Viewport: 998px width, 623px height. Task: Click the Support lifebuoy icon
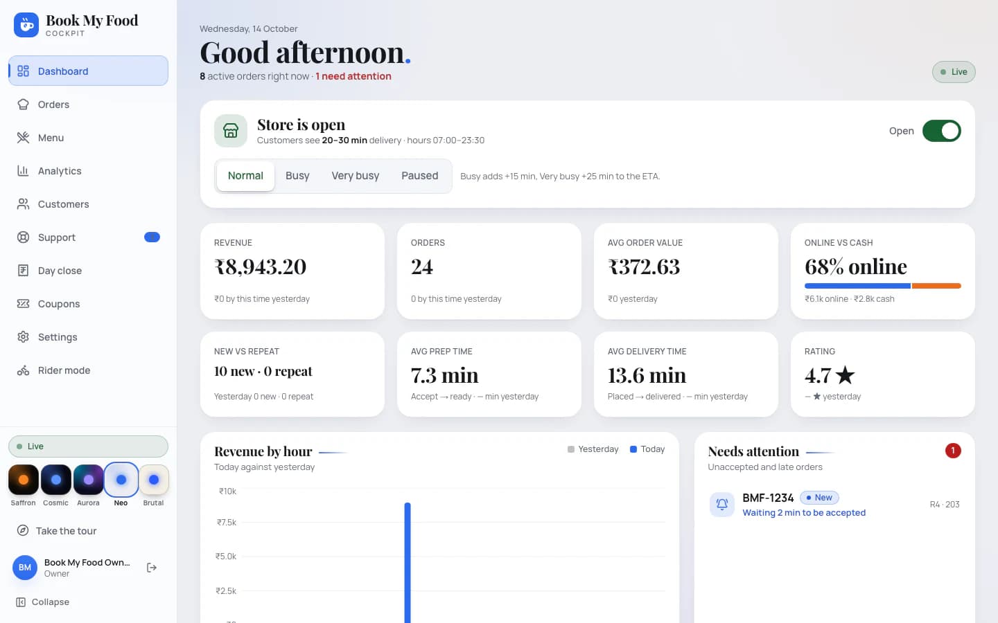pos(23,237)
